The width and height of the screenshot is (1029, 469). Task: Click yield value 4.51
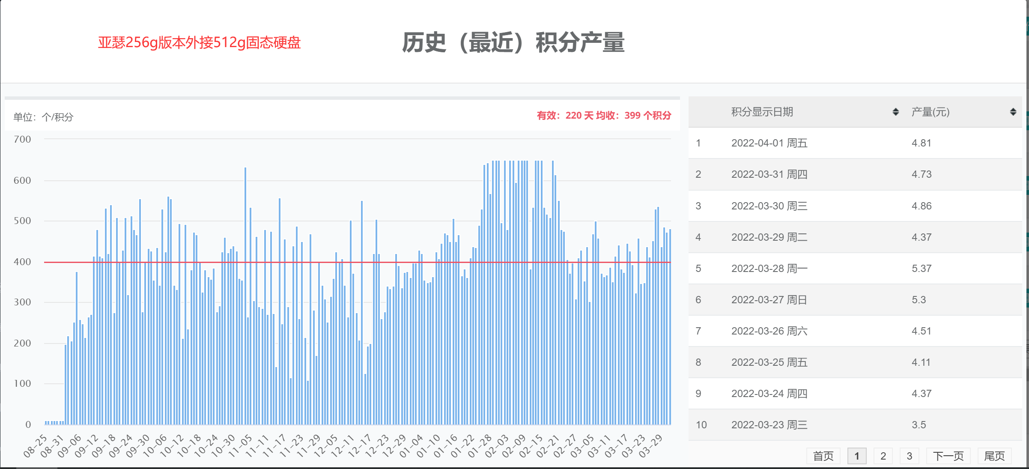point(922,331)
